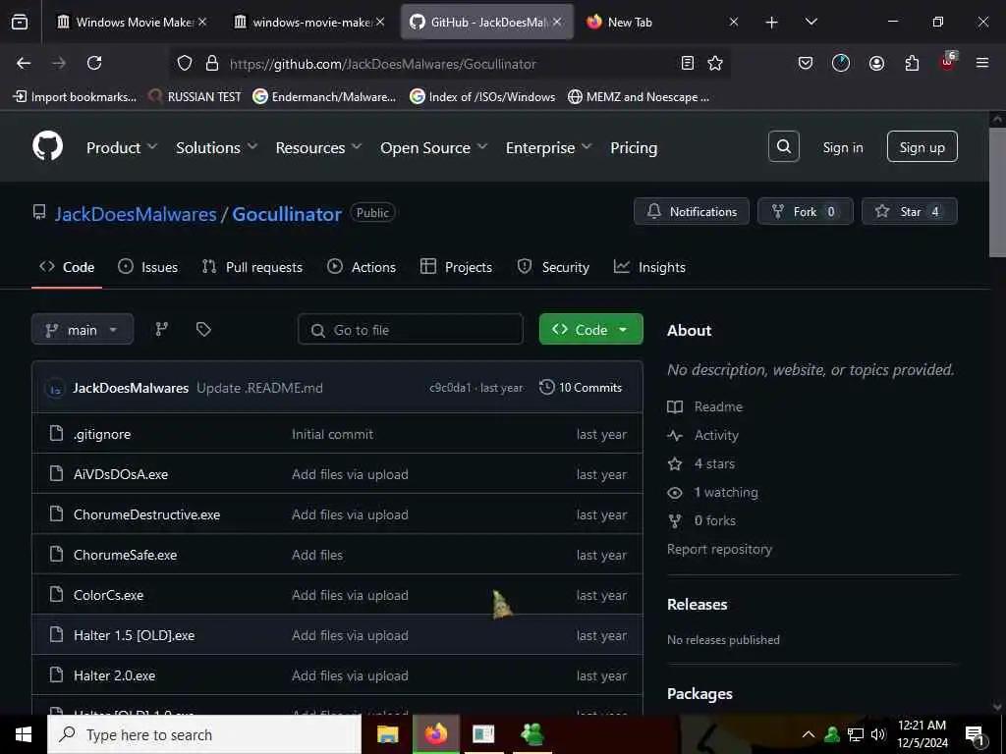Click the Sign in link
This screenshot has height=754, width=1006.
tap(843, 147)
